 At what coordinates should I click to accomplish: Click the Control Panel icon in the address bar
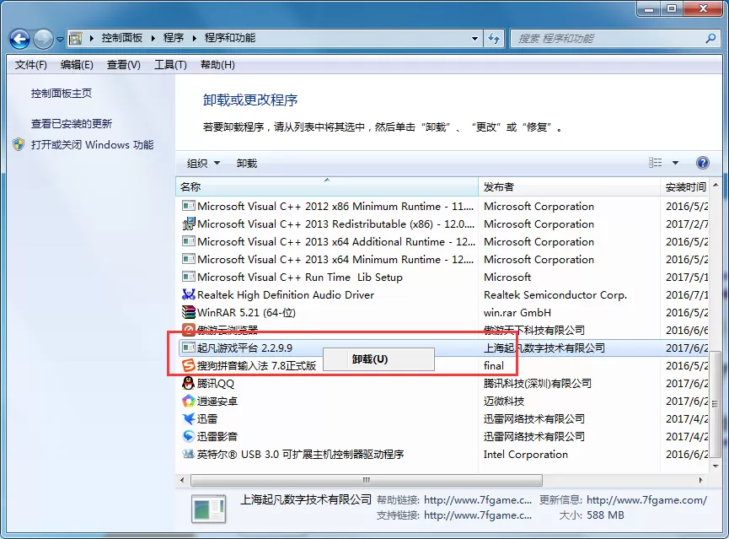click(x=75, y=39)
